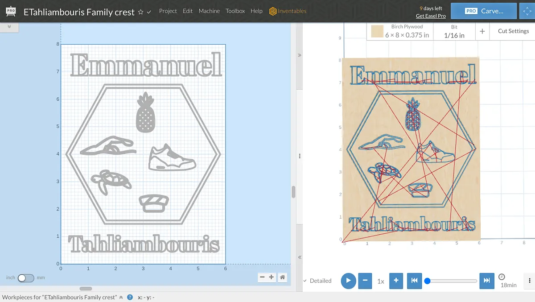535x302 pixels.
Task: Click the home view reset icon
Action: (282, 277)
